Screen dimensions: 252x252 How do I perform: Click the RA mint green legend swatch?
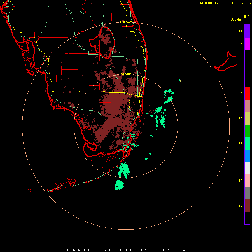[247, 143]
